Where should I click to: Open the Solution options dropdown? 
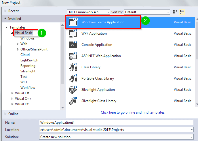pos(191,137)
